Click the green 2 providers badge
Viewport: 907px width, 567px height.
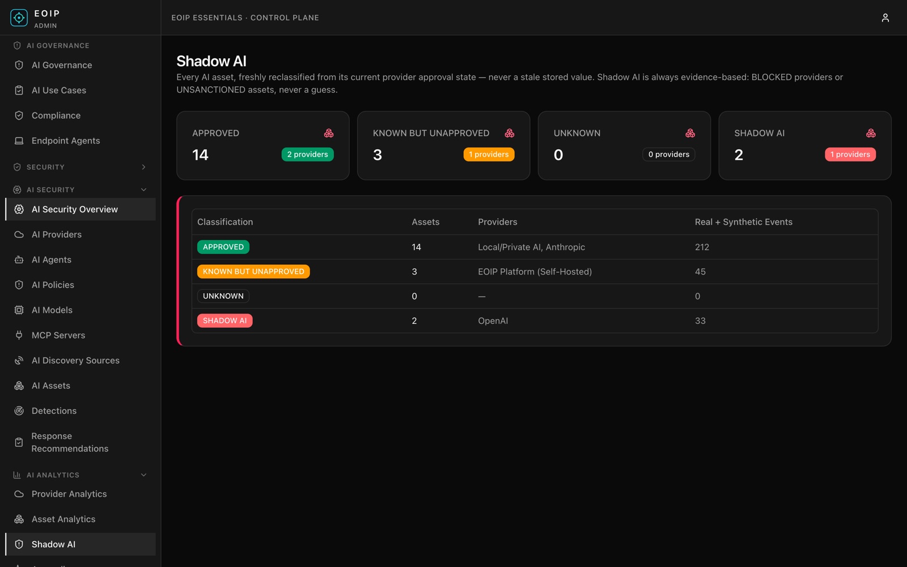307,154
